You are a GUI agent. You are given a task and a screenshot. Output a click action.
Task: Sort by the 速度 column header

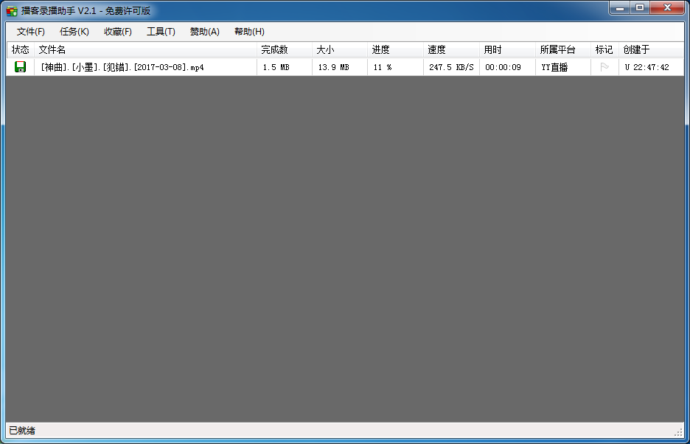pyautogui.click(x=436, y=50)
